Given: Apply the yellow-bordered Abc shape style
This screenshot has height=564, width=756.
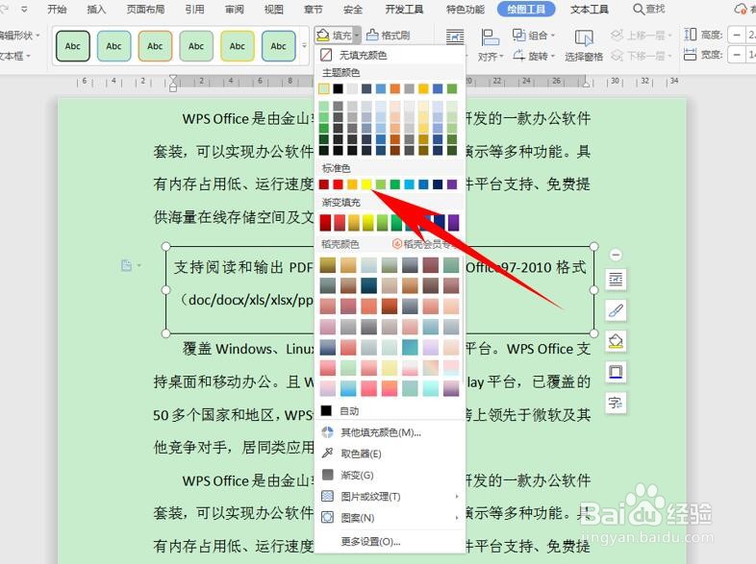Looking at the screenshot, I should point(238,46).
